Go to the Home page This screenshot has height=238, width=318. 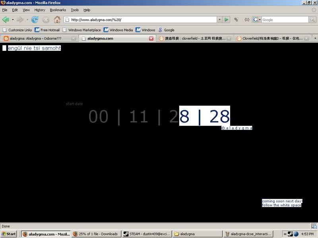(57, 19)
